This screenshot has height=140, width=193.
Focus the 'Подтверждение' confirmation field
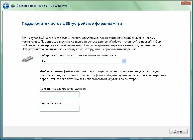[x=60, y=109]
